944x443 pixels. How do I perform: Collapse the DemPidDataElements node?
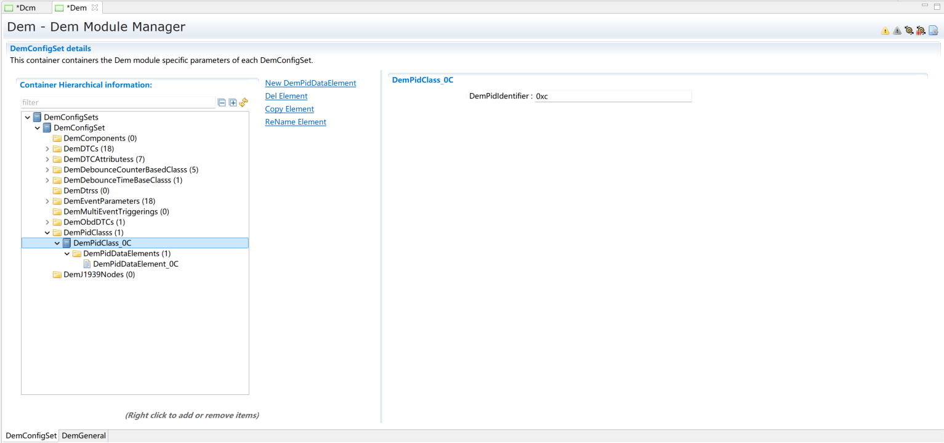tap(67, 254)
